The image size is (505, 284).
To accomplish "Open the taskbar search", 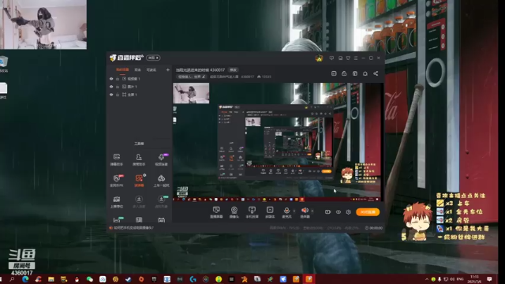I will pos(13,279).
